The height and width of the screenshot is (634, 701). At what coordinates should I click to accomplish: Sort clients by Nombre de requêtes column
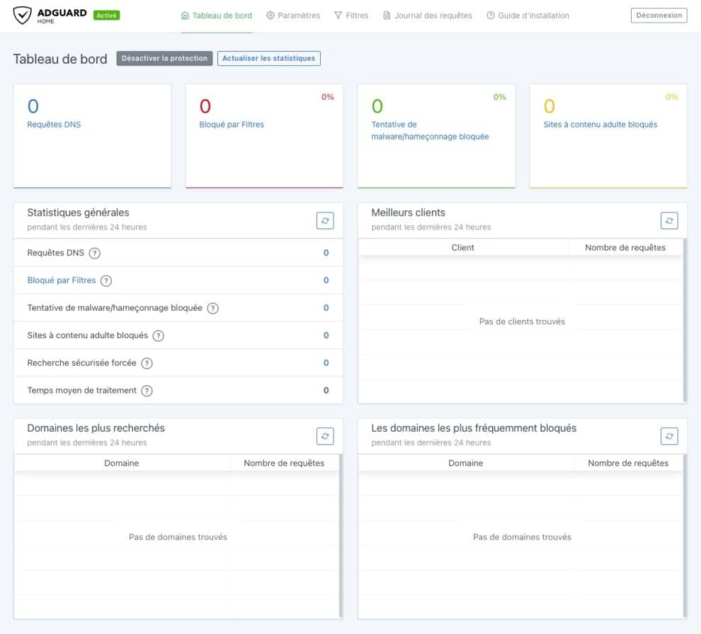coord(625,248)
